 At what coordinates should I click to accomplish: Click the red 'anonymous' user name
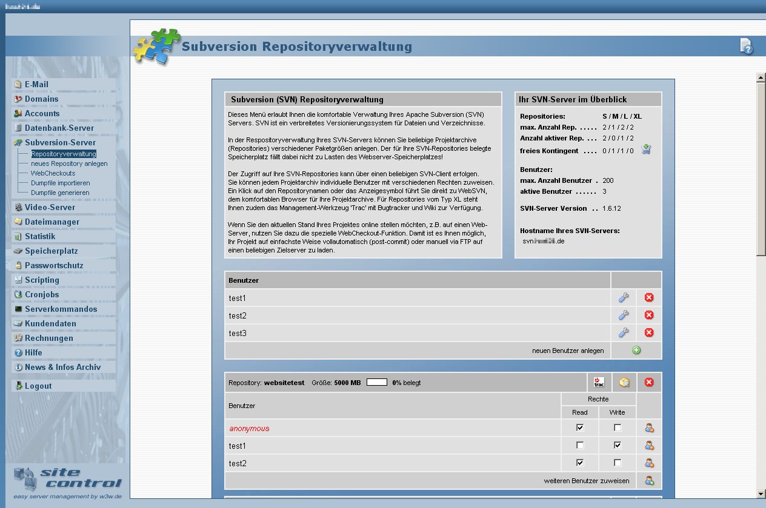click(x=249, y=429)
